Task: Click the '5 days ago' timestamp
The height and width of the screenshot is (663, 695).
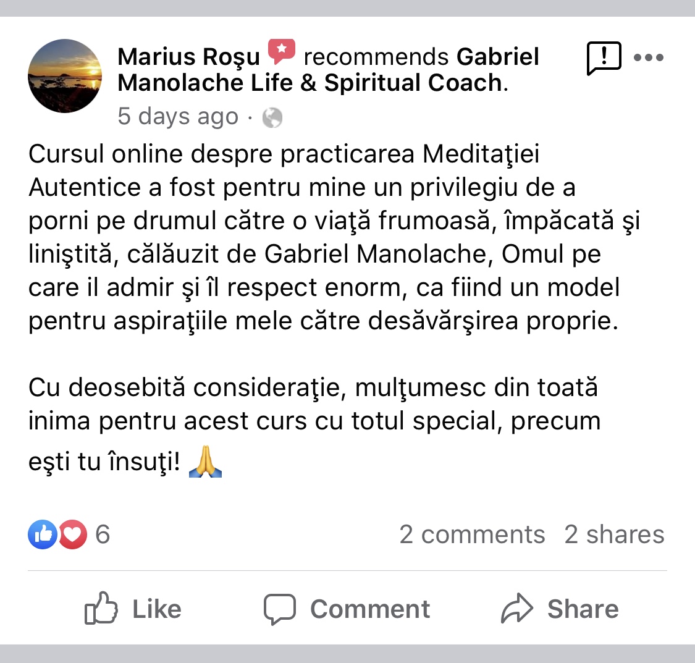Action: [178, 117]
